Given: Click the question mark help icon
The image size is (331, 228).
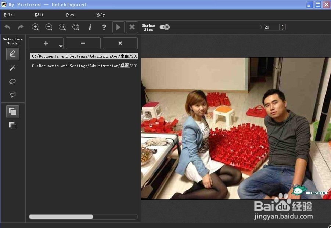Looking at the screenshot, I should 104,27.
